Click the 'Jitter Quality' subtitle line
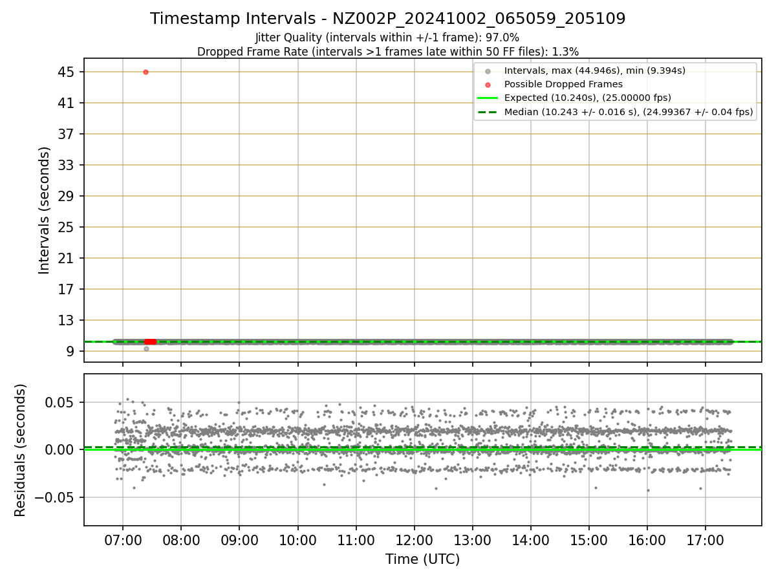The height and width of the screenshot is (582, 776). (387, 38)
